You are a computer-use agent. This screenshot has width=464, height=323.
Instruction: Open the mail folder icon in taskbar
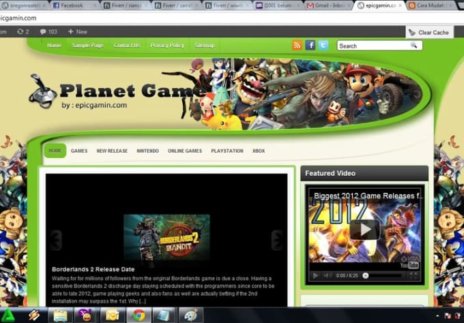coord(113,316)
